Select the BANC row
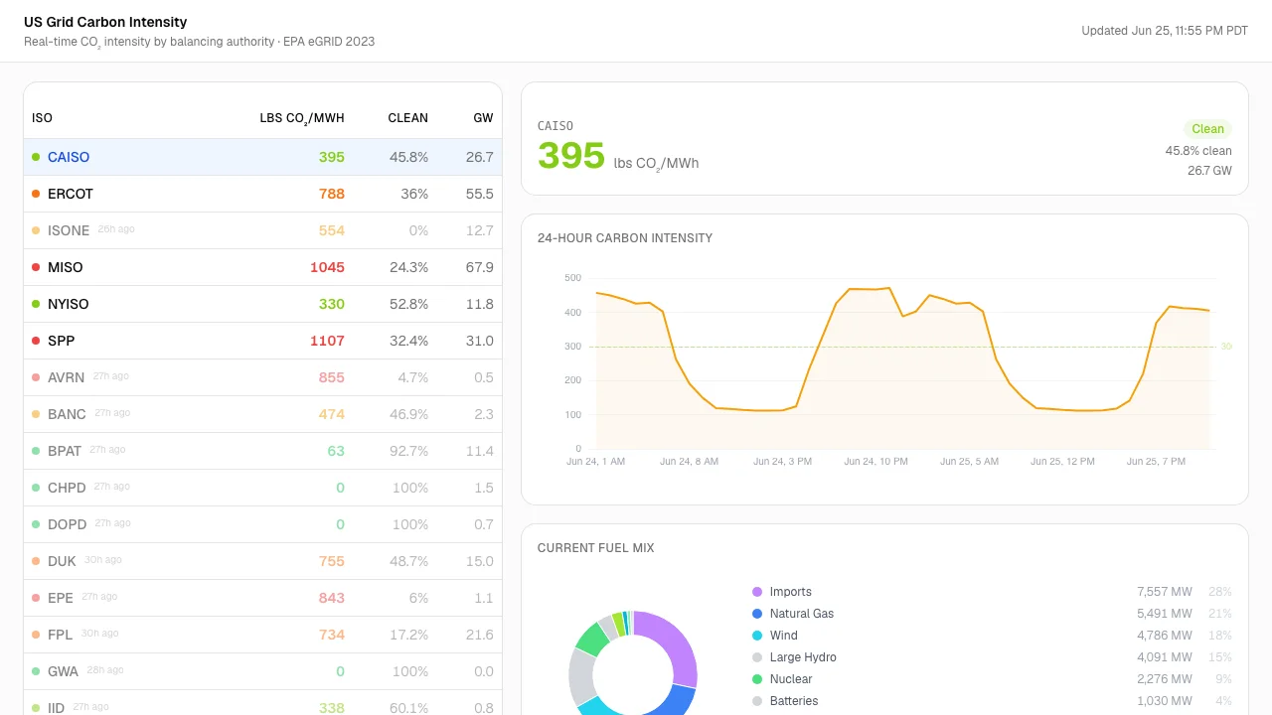The height and width of the screenshot is (715, 1272). click(262, 414)
